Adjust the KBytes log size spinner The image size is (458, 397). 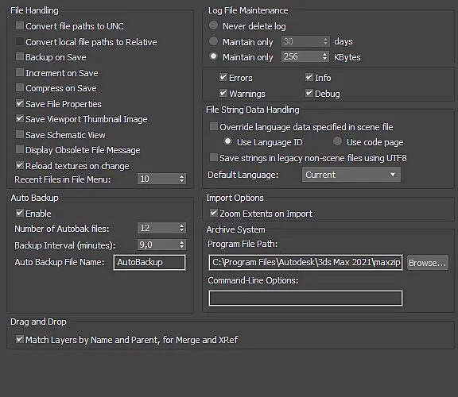click(325, 56)
